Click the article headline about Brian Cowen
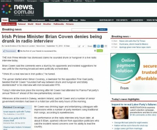157x130 pixels. tap(52, 39)
